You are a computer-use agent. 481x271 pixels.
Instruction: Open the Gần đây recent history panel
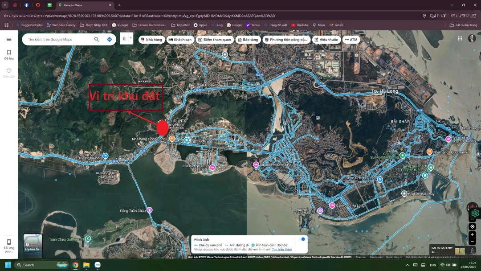click(9, 73)
